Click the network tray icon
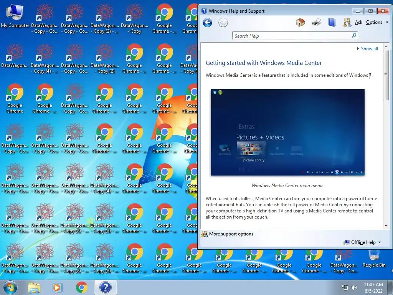The image size is (393, 295). (x=345, y=288)
